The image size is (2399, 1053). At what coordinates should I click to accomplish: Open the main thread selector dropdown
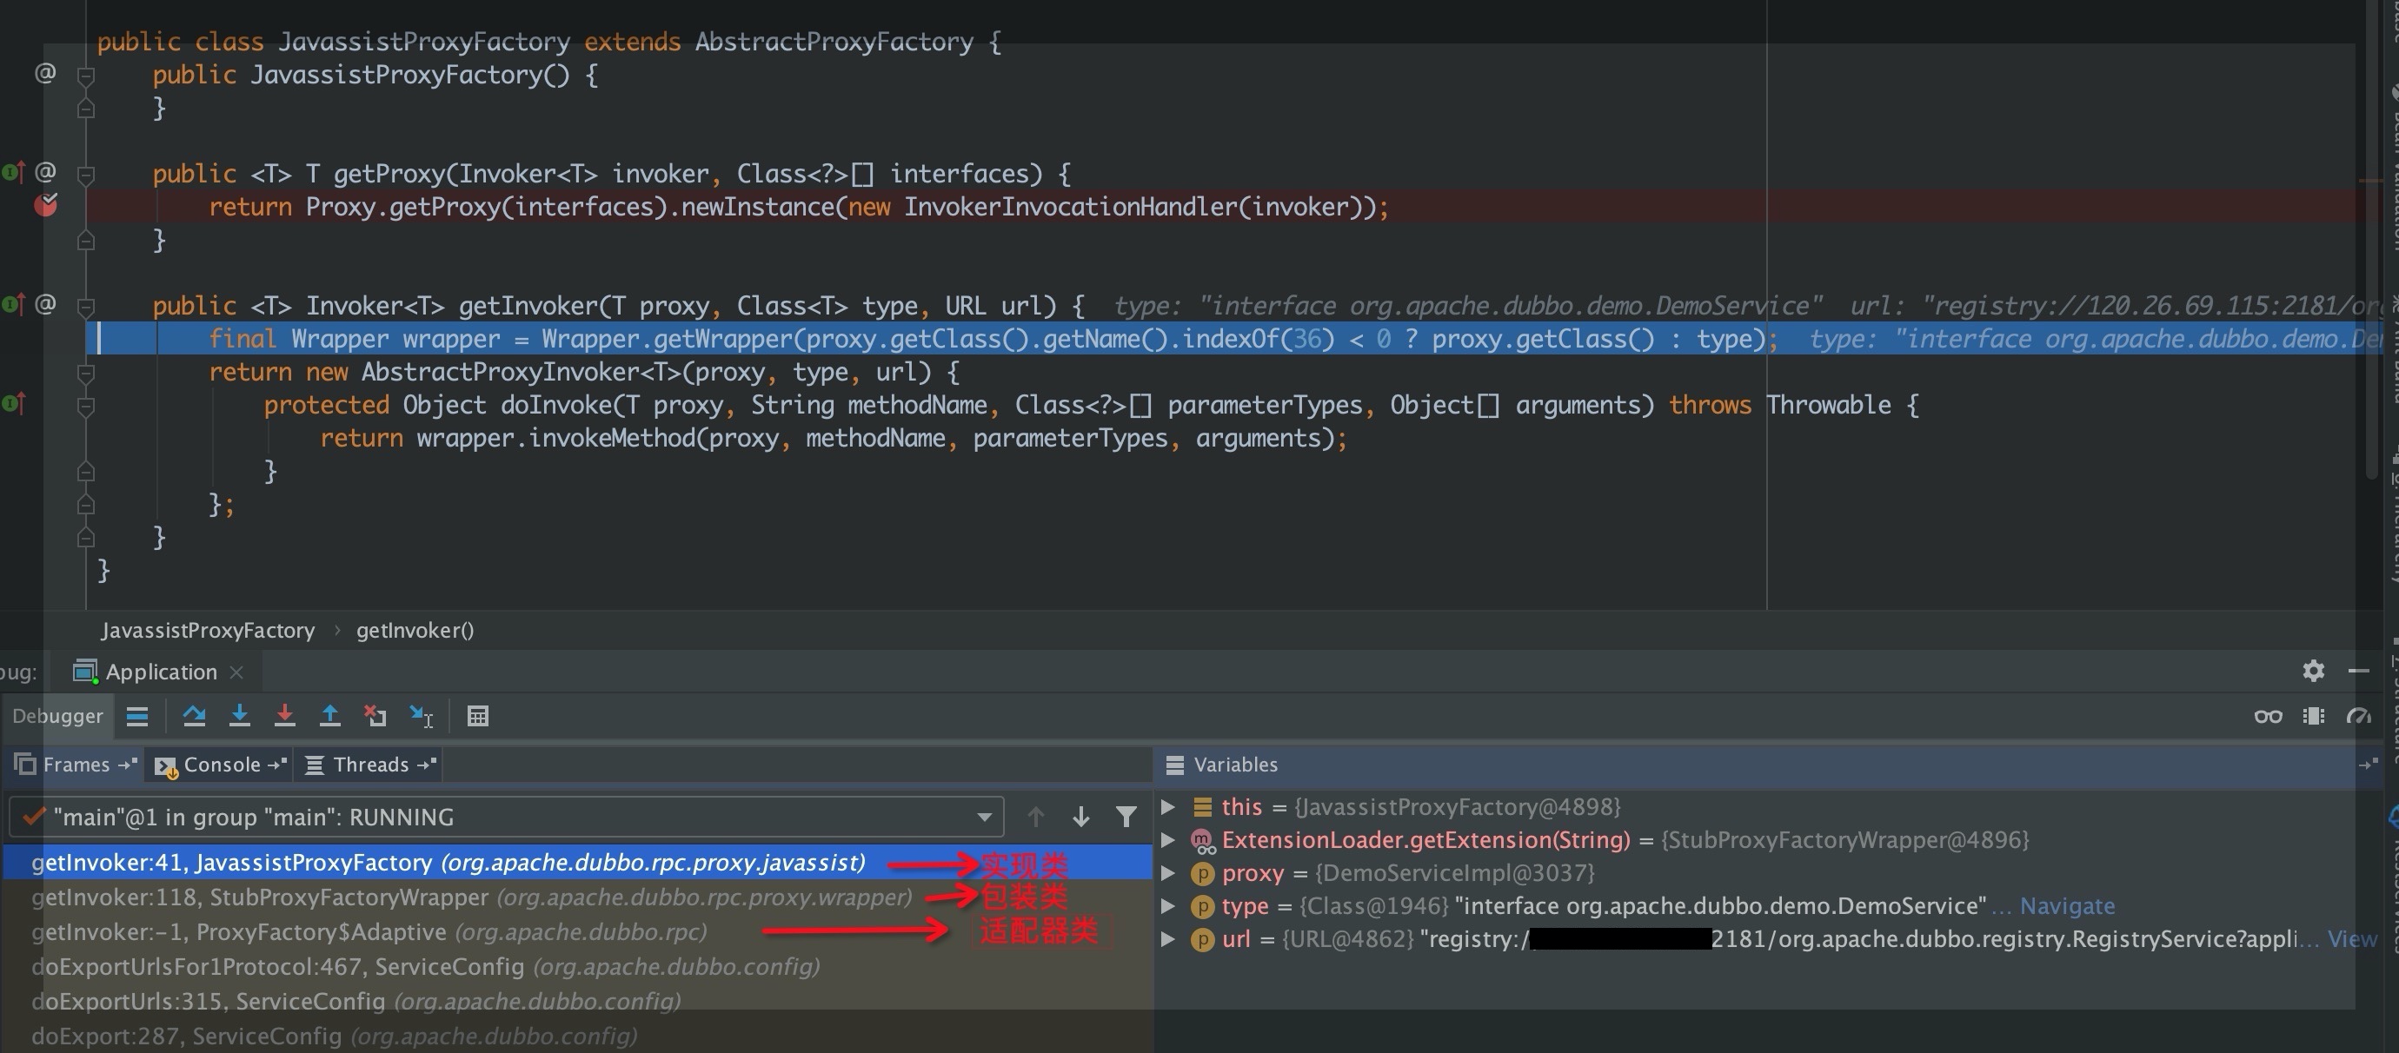(x=983, y=818)
